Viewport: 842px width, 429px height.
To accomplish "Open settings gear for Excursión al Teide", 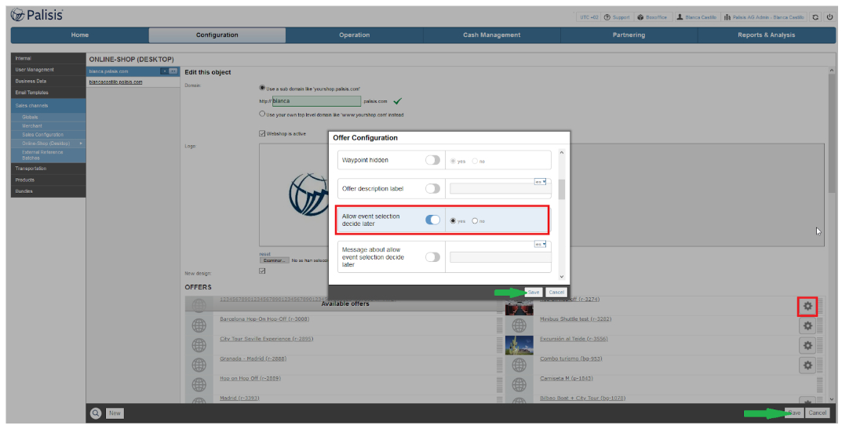I will point(807,345).
